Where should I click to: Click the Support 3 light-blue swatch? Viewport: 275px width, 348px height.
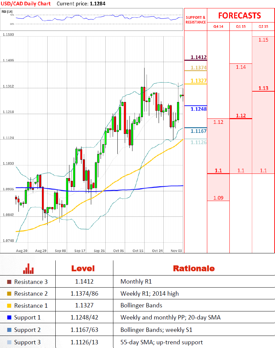pos(9,342)
